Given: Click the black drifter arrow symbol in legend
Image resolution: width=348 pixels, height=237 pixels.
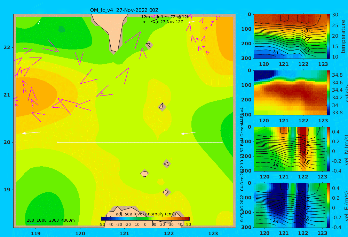Looking at the screenshot, I should (154, 22).
